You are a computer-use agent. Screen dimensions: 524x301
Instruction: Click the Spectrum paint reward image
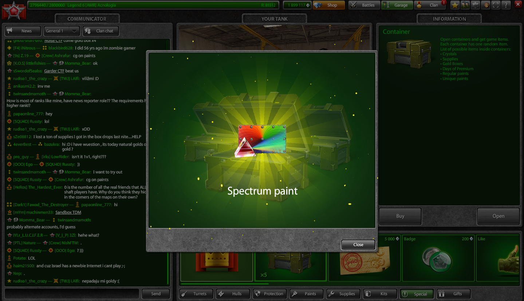click(260, 141)
